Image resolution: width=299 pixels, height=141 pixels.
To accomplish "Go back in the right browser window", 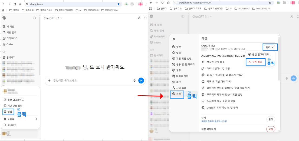I will click(x=151, y=3).
